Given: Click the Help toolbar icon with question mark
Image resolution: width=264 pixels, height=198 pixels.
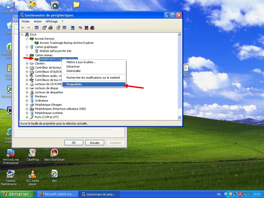Looking at the screenshot, I should pyautogui.click(x=59, y=28).
